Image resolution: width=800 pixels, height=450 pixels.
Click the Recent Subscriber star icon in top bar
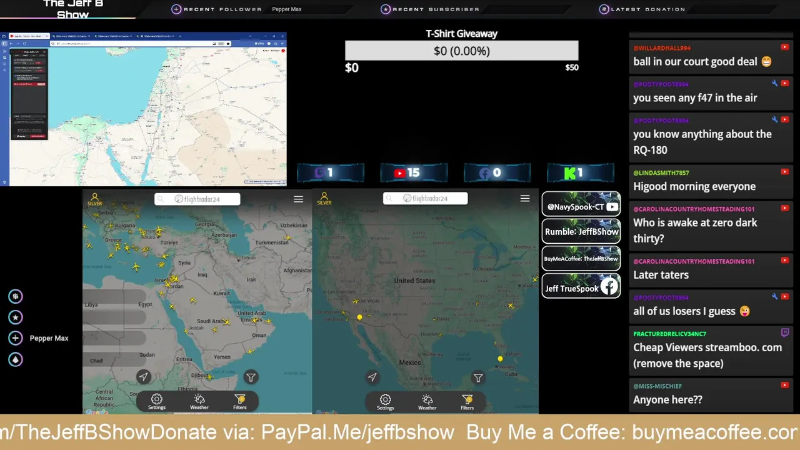click(x=386, y=9)
